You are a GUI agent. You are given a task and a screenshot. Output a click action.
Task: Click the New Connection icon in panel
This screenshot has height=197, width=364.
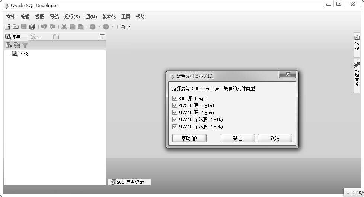pyautogui.click(x=9, y=45)
